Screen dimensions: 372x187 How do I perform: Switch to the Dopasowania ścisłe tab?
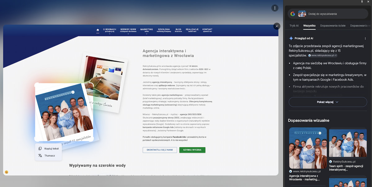pyautogui.click(x=333, y=26)
